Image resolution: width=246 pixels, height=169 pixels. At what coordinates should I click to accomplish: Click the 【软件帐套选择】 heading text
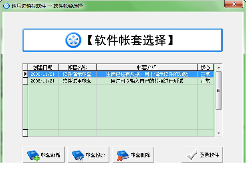[x=130, y=40]
